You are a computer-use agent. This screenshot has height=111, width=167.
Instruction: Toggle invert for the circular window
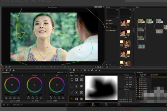77,80
